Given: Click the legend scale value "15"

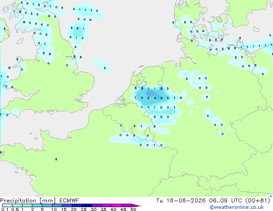Looking at the screenshot, I should [64, 209].
